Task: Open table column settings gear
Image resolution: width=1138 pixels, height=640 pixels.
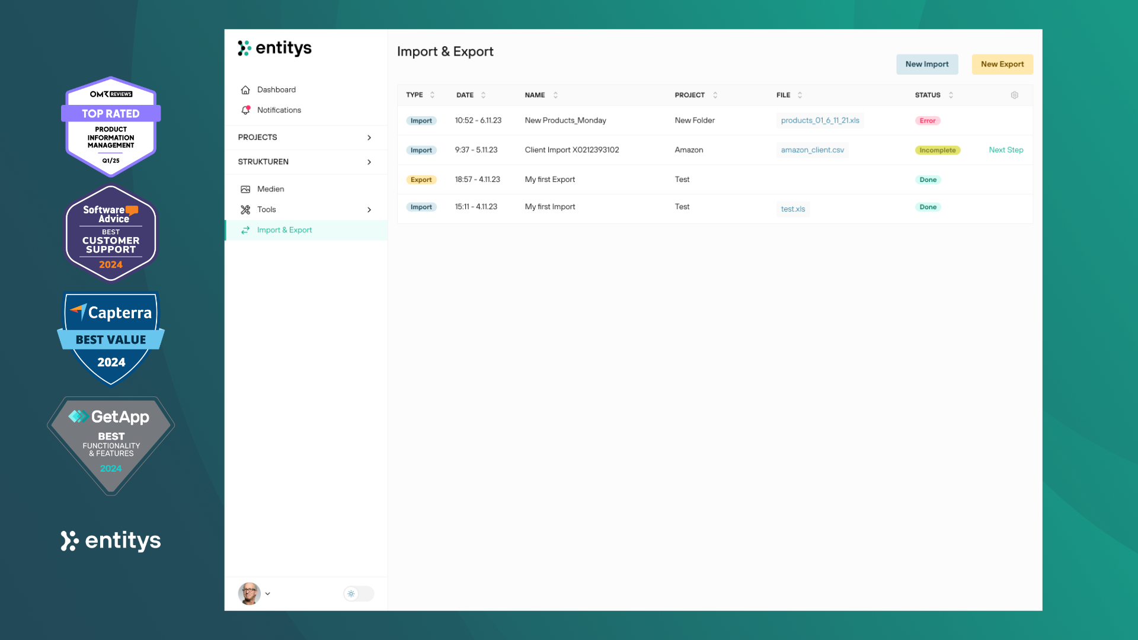Action: pos(1014,95)
